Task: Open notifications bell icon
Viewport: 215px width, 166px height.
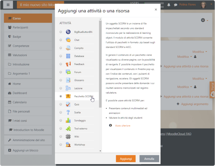Action: [x=169, y=5]
